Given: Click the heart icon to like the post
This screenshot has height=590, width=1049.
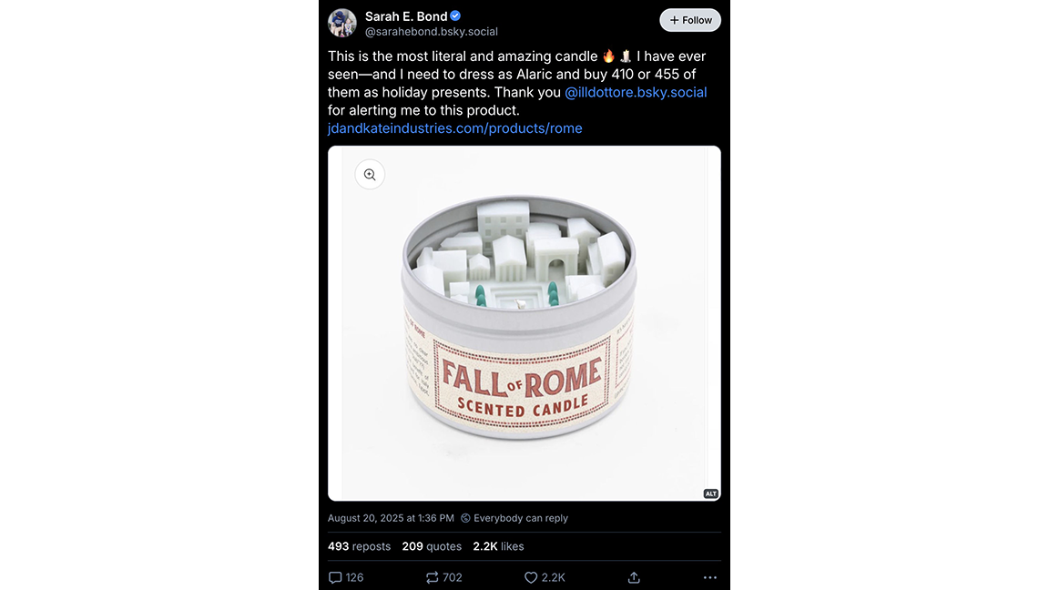Looking at the screenshot, I should click(x=530, y=577).
